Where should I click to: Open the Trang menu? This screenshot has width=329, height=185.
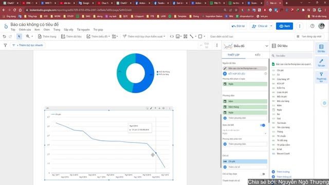(57, 30)
